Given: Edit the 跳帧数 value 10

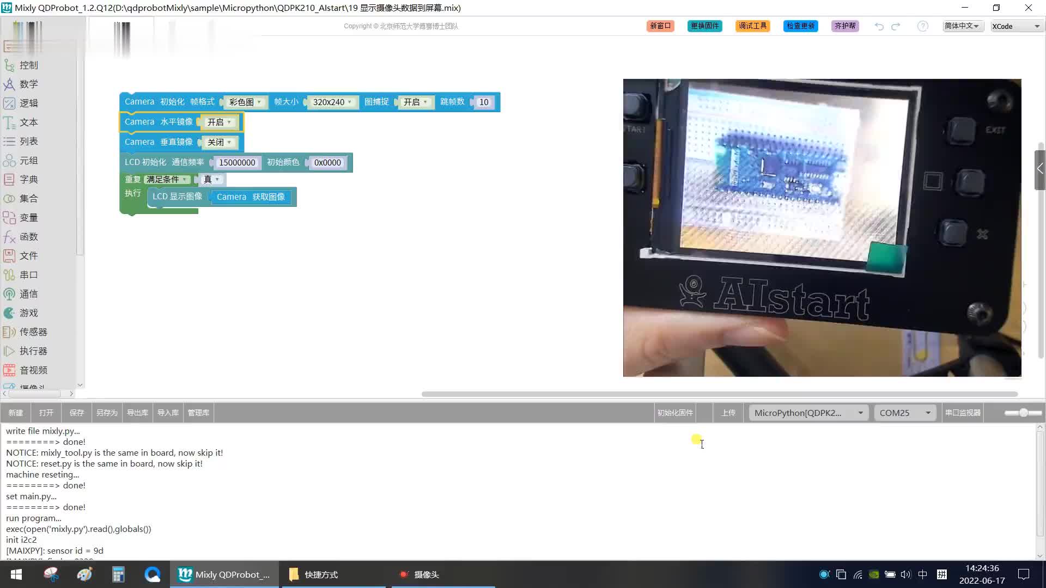Looking at the screenshot, I should (484, 102).
